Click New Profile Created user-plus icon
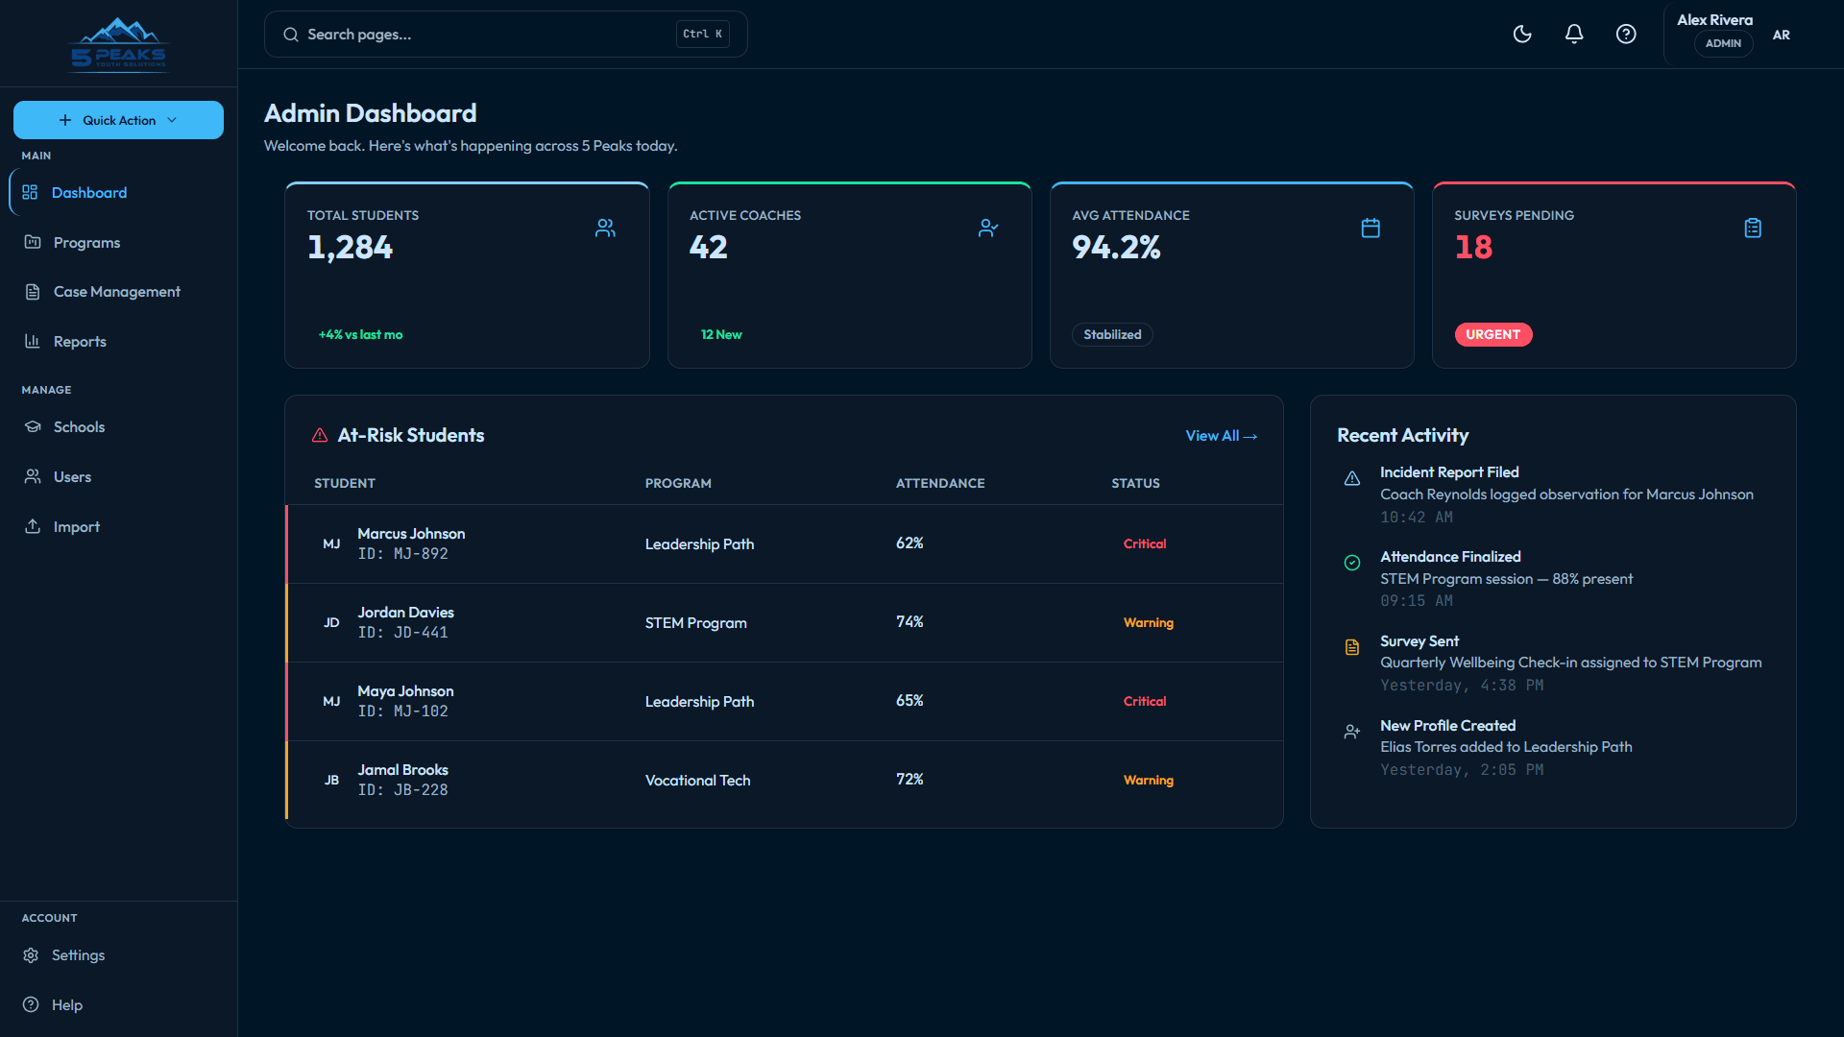This screenshot has width=1844, height=1037. point(1352,732)
